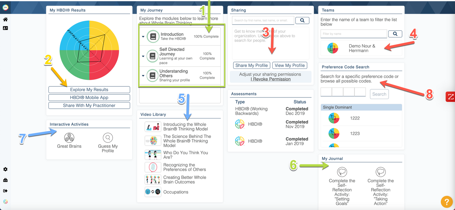Open the profile card icon in sidebar
The height and width of the screenshot is (210, 455).
[5, 28]
